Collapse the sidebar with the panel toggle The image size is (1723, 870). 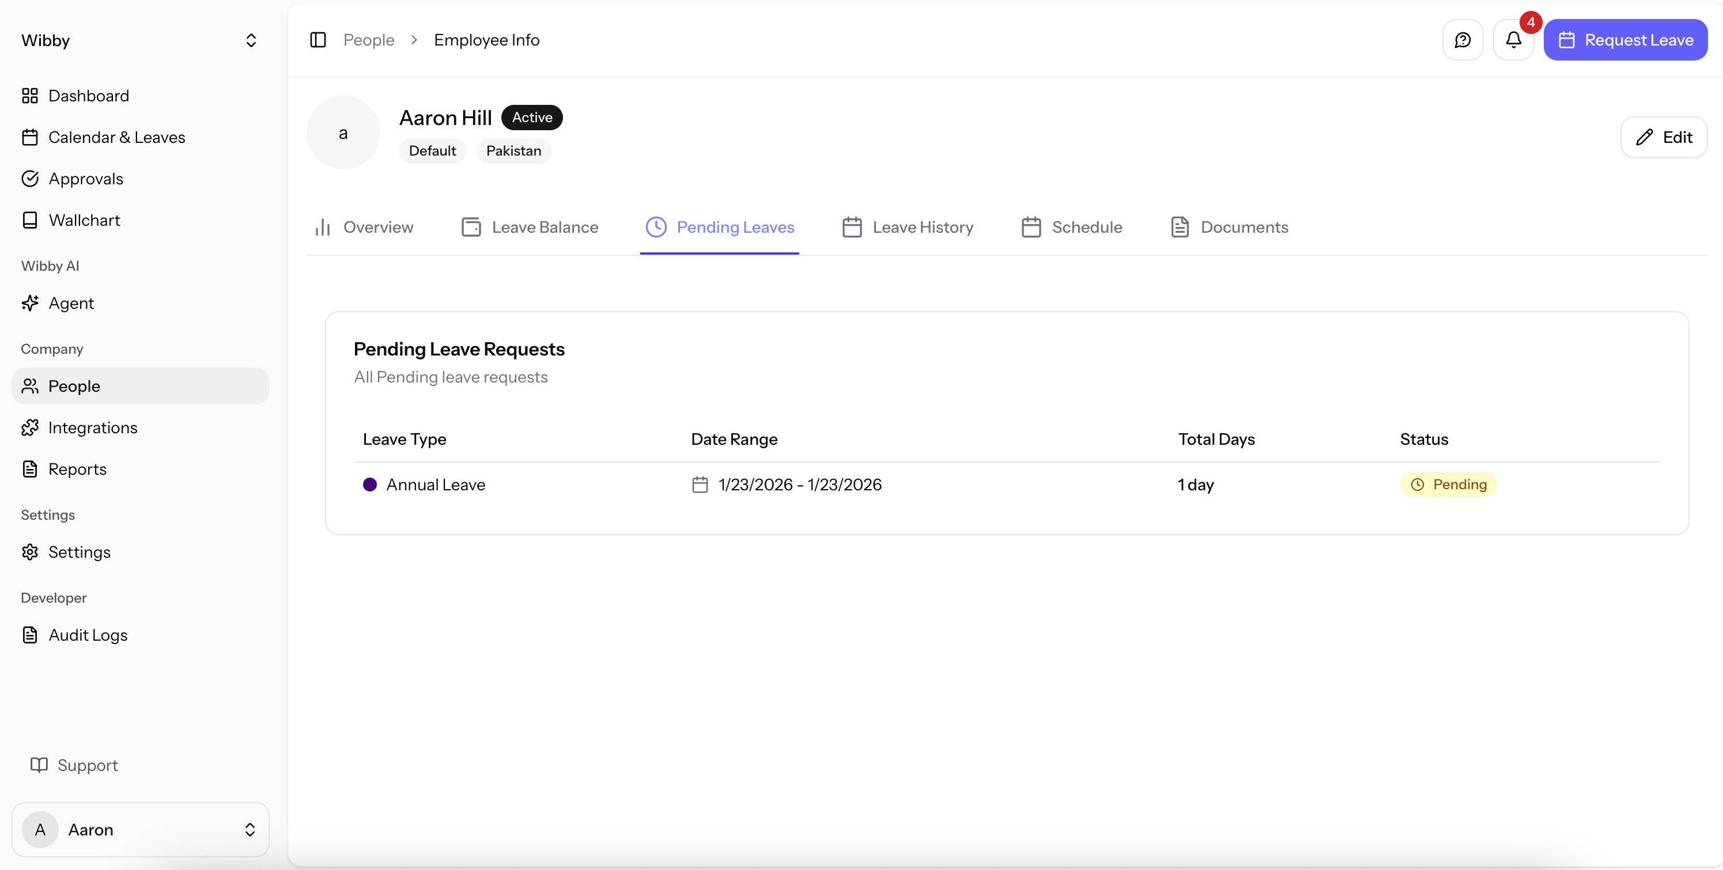pyautogui.click(x=318, y=39)
